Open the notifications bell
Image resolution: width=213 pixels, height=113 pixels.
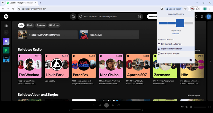click(x=196, y=16)
